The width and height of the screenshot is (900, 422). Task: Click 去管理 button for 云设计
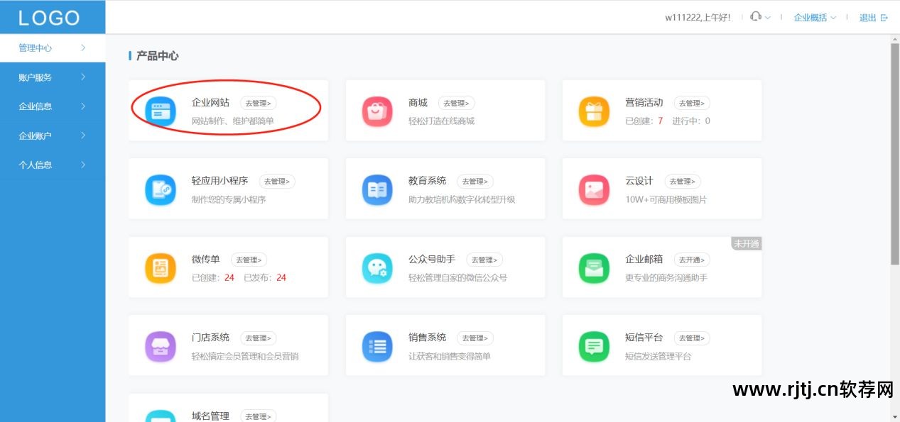683,182
